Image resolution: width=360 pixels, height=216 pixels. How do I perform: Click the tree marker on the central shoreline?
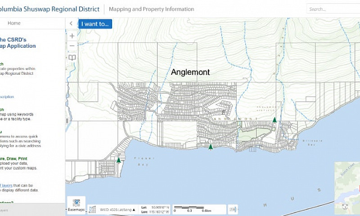211,147
